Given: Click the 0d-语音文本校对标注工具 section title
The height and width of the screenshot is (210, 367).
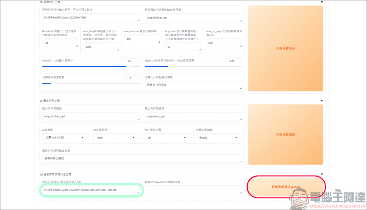Looking at the screenshot, I should point(55,174).
